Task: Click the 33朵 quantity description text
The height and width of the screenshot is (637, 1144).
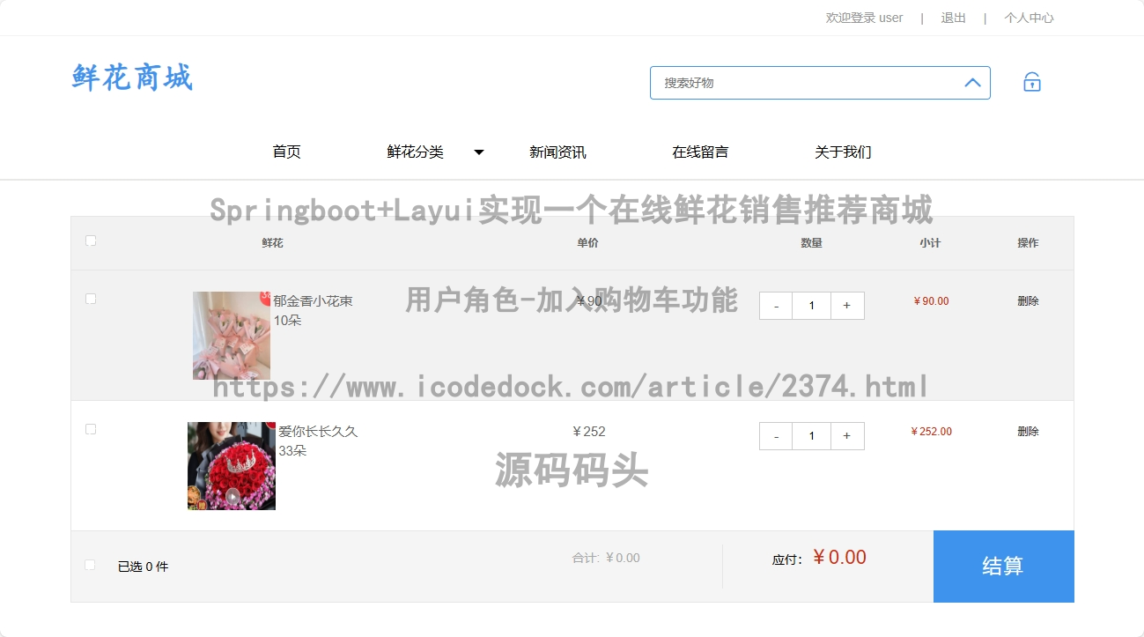Action: [292, 450]
